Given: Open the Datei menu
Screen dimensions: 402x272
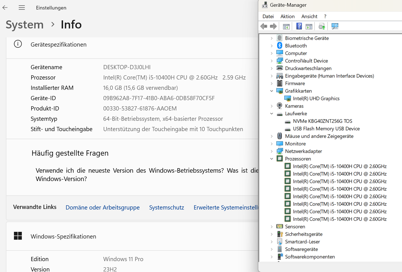Looking at the screenshot, I should (x=268, y=16).
